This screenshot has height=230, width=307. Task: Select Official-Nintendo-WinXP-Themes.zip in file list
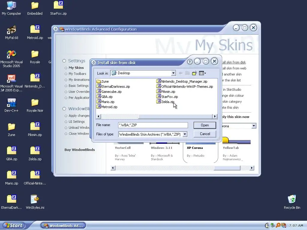click(x=185, y=87)
